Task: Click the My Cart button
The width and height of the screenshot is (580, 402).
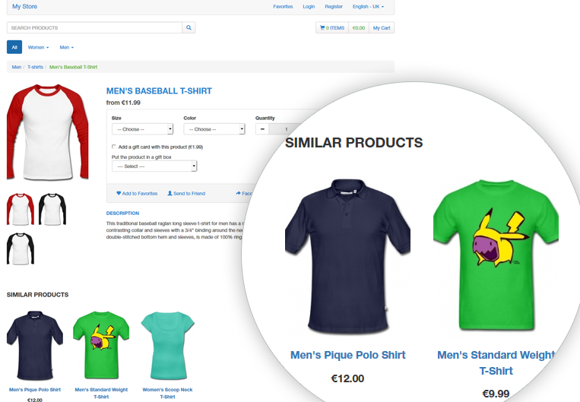Action: click(x=382, y=27)
